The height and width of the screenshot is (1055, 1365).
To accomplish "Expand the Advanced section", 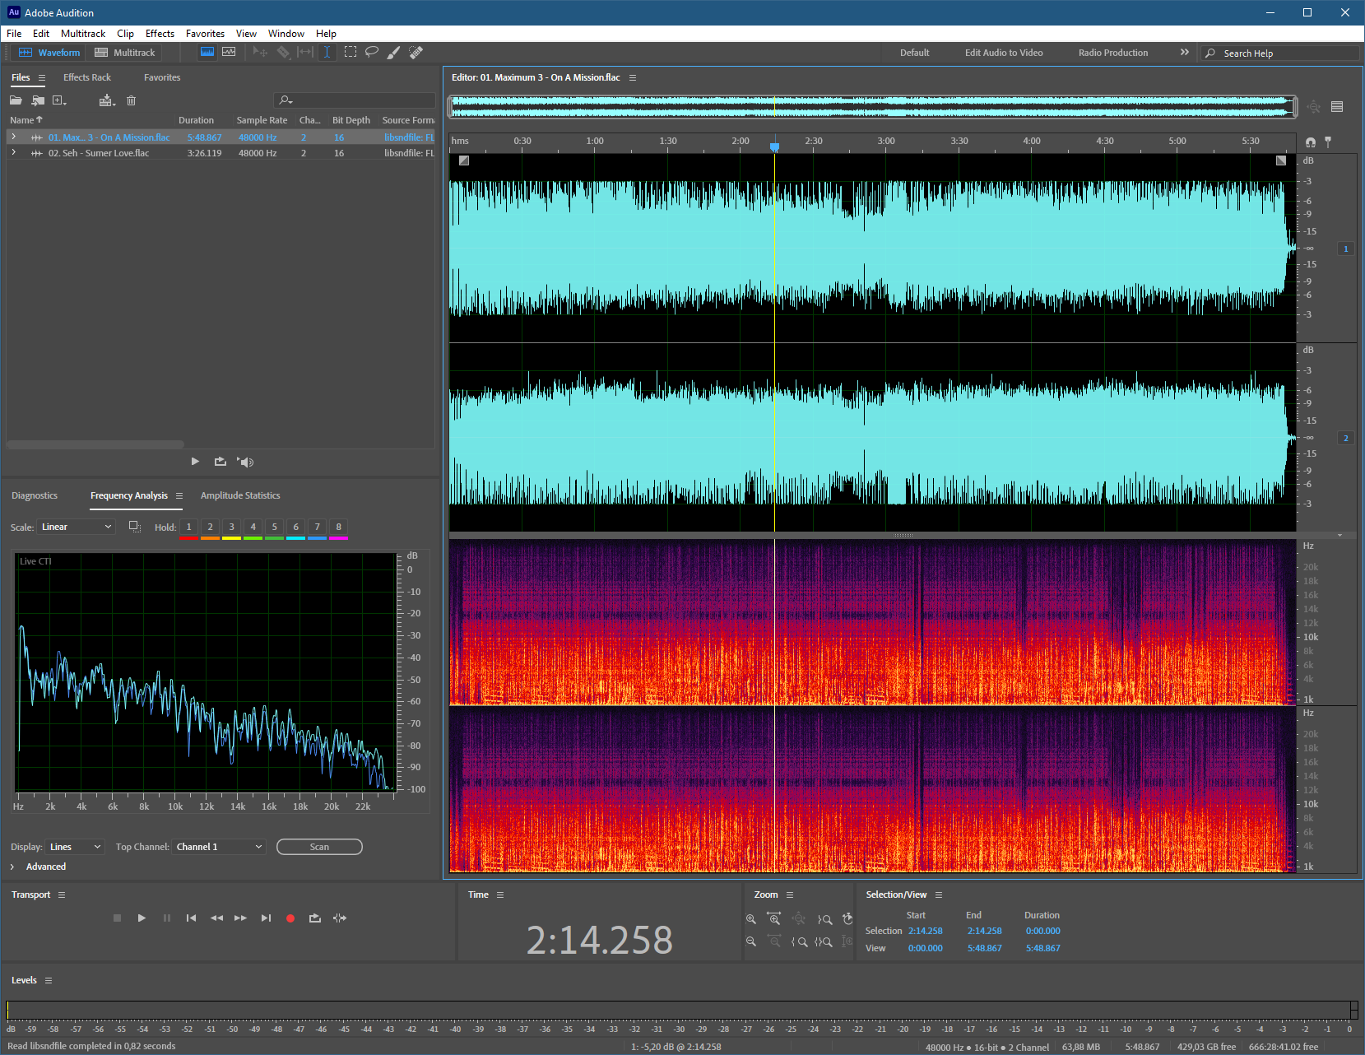I will pyautogui.click(x=12, y=867).
